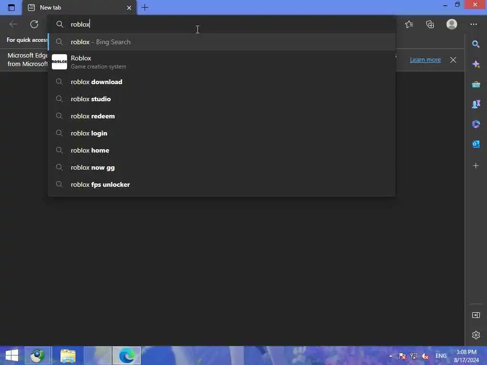Click the muted volume tray icon

[425, 356]
